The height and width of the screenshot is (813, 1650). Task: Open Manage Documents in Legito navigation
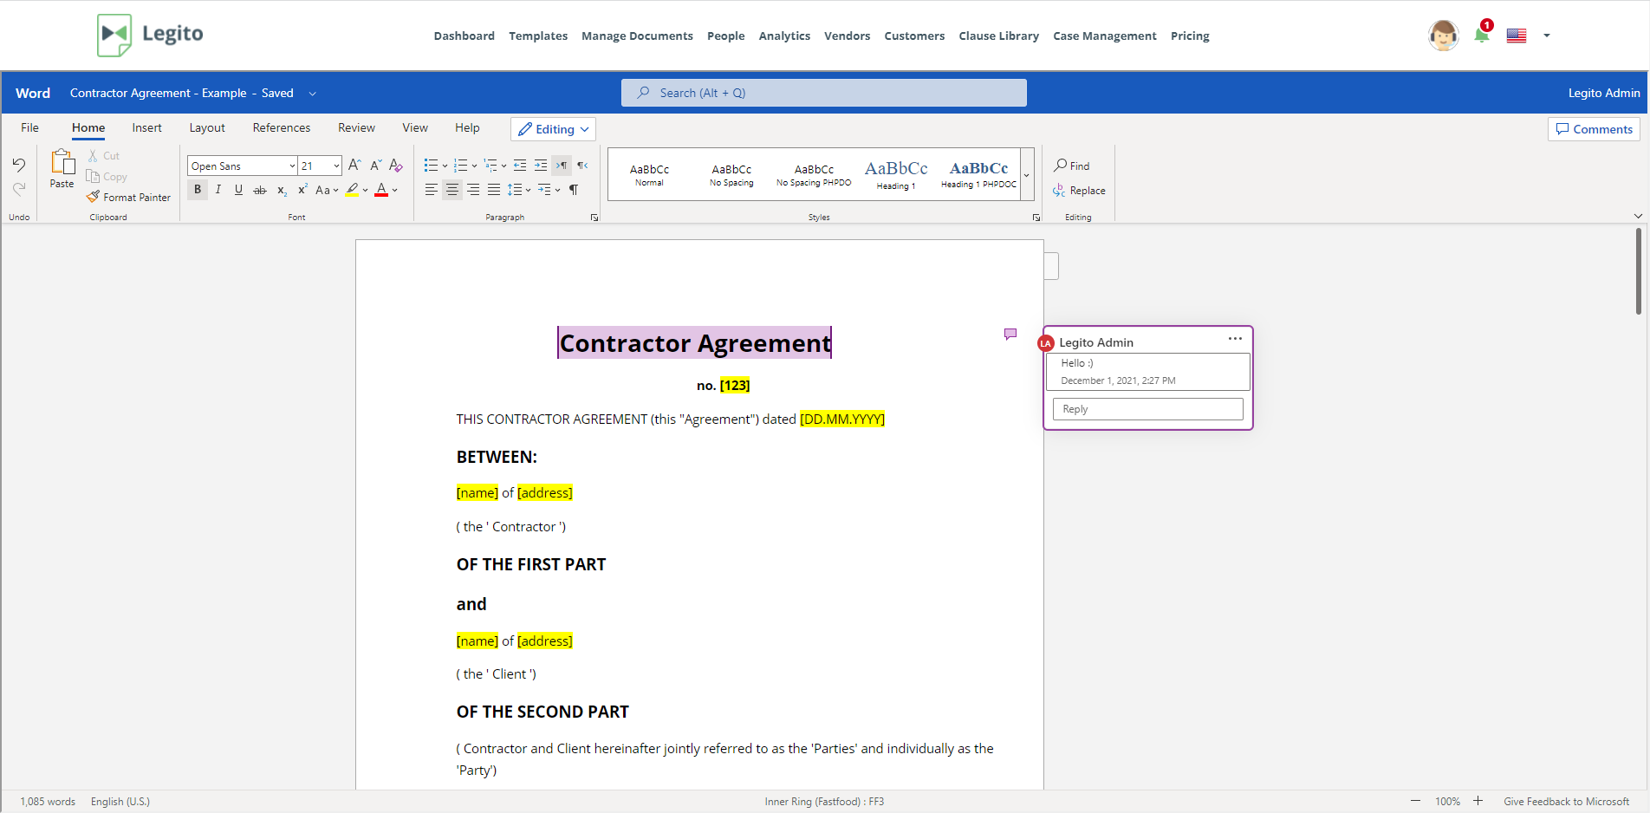pos(637,36)
